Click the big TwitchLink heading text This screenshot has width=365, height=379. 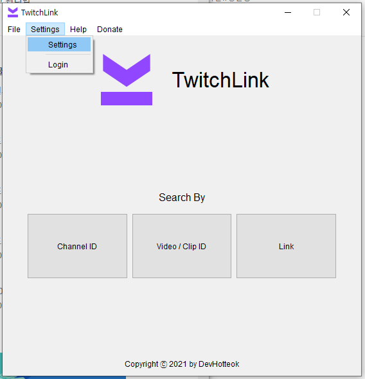220,80
